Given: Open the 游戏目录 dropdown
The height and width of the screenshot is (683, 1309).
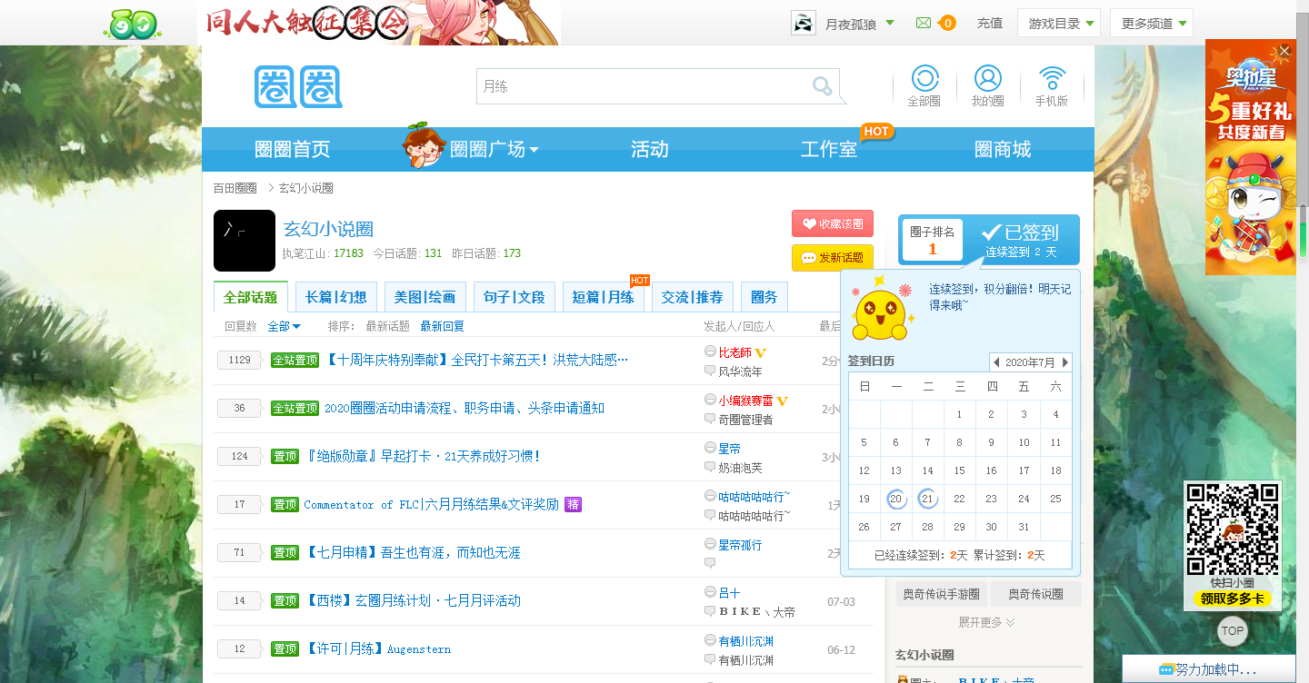Looking at the screenshot, I should click(1059, 24).
